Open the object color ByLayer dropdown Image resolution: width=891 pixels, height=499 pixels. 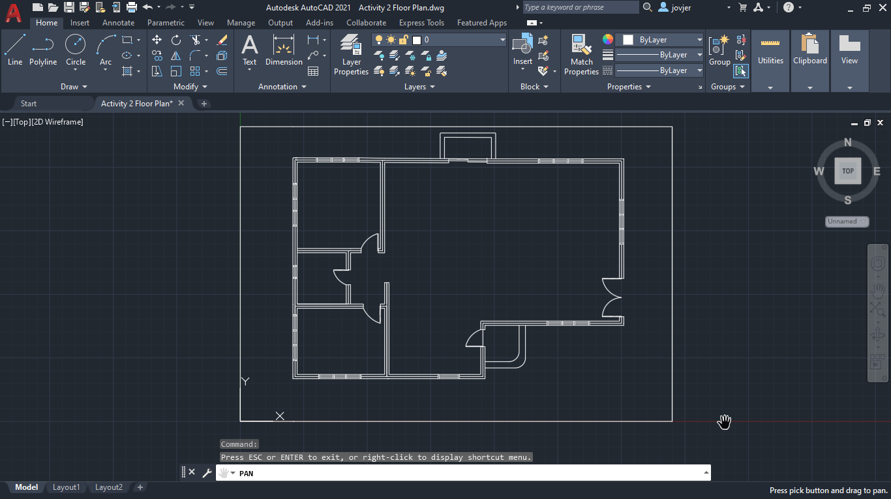[x=699, y=40]
